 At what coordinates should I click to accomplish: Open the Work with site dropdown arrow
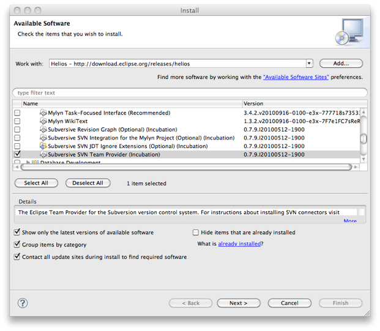click(x=309, y=64)
